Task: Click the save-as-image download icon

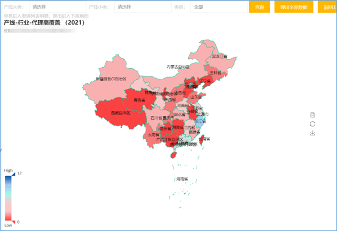Action: coord(312,133)
